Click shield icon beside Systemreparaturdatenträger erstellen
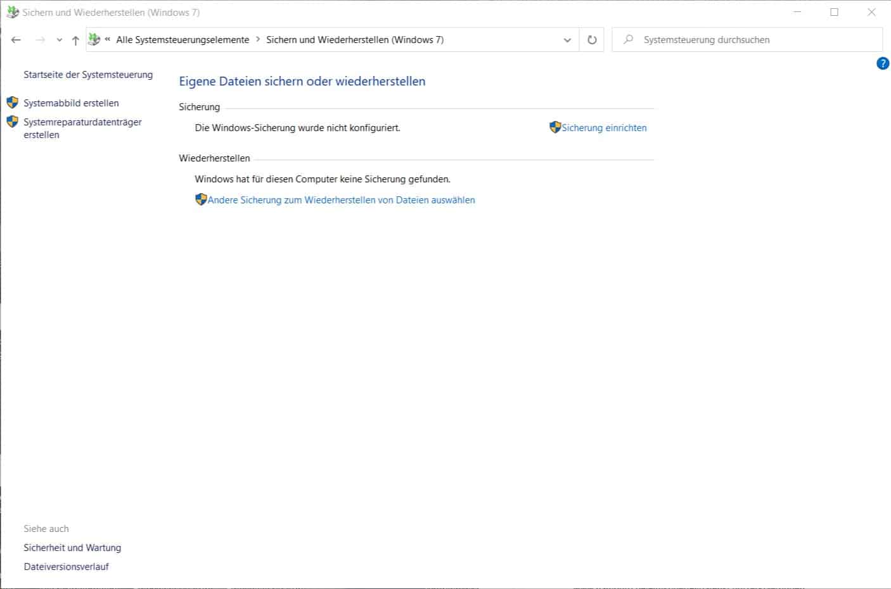This screenshot has width=891, height=589. (x=12, y=122)
